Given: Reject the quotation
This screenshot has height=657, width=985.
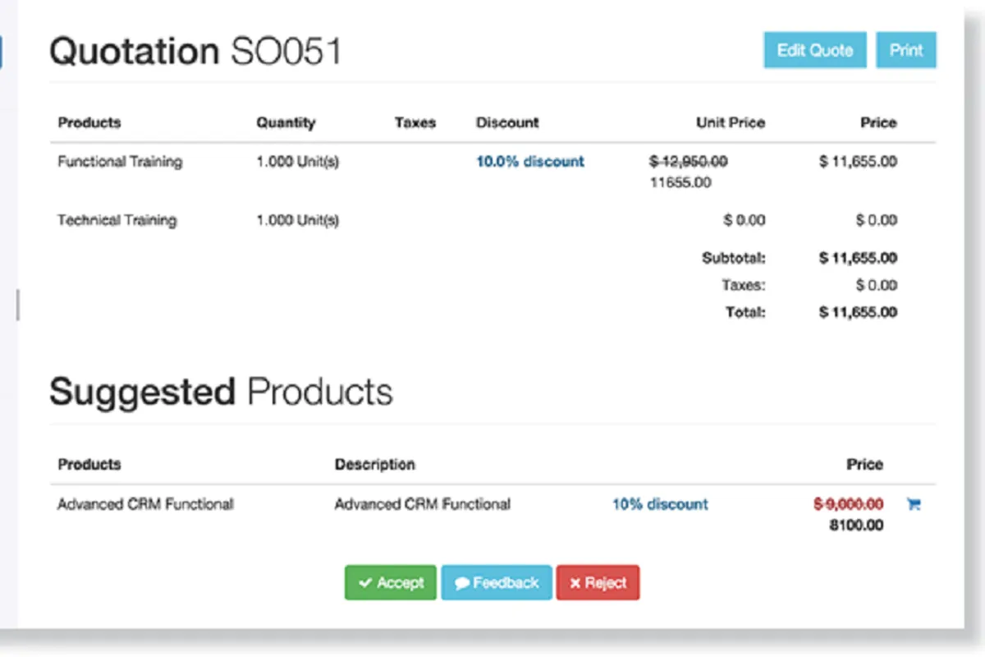Looking at the screenshot, I should click(x=598, y=583).
